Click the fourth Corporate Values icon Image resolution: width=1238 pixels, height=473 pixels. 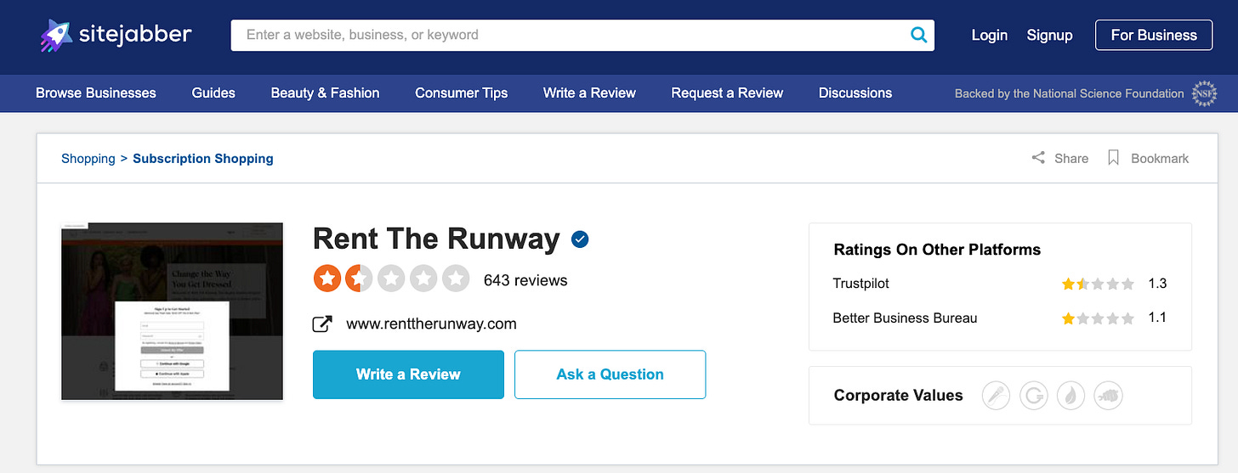[x=1109, y=396]
